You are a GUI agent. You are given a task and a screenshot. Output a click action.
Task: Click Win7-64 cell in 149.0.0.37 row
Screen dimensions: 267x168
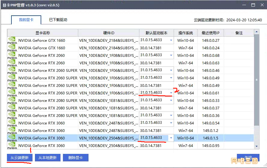tap(186, 108)
